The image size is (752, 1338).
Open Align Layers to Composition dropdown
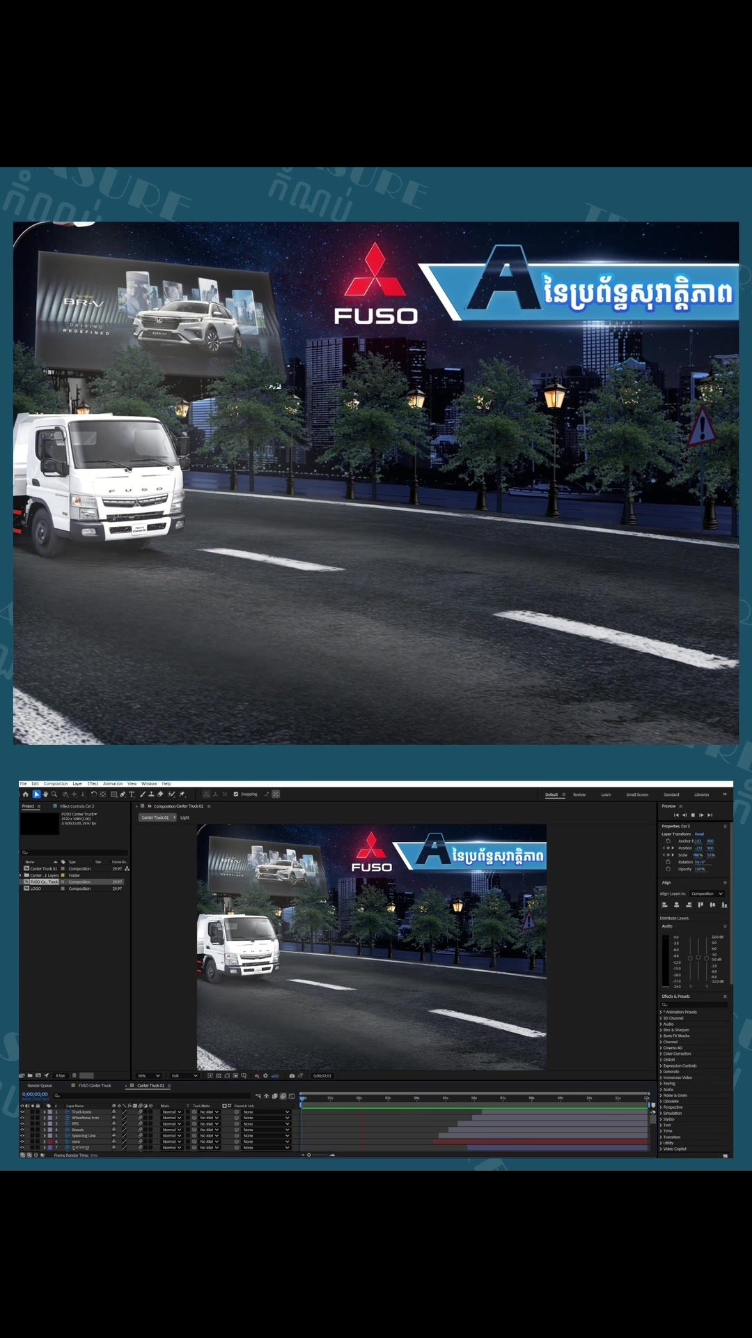click(x=707, y=893)
